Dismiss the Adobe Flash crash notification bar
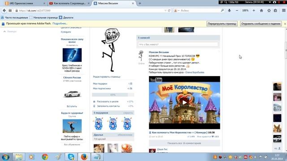This screenshot has height=161, width=287. (x=285, y=24)
